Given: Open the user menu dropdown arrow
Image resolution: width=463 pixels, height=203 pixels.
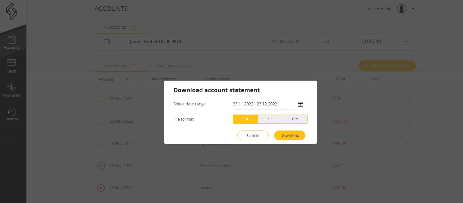Looking at the screenshot, I should [x=413, y=9].
